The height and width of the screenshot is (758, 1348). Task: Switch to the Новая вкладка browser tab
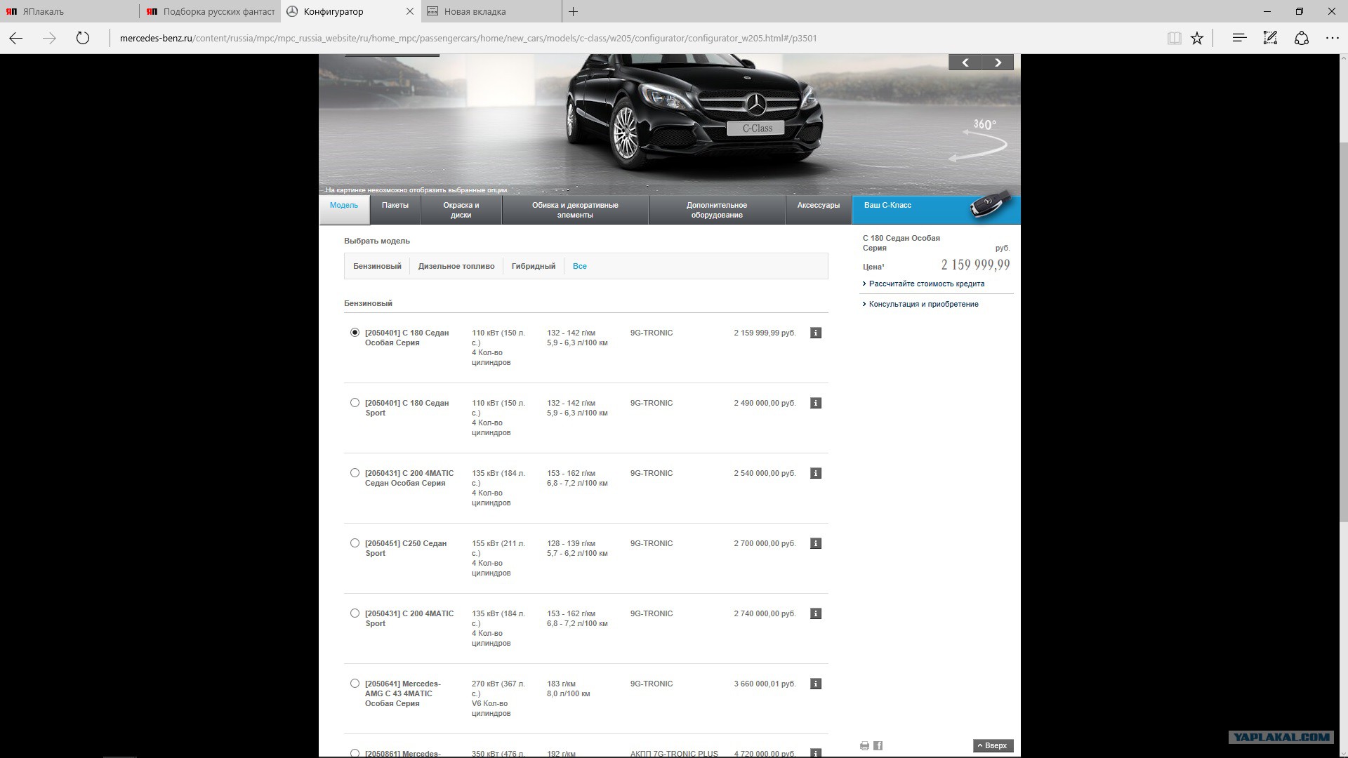(x=491, y=11)
